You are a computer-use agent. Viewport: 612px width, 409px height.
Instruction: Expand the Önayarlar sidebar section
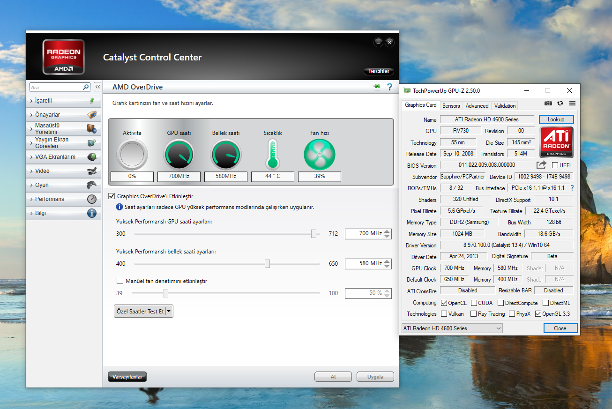point(63,115)
